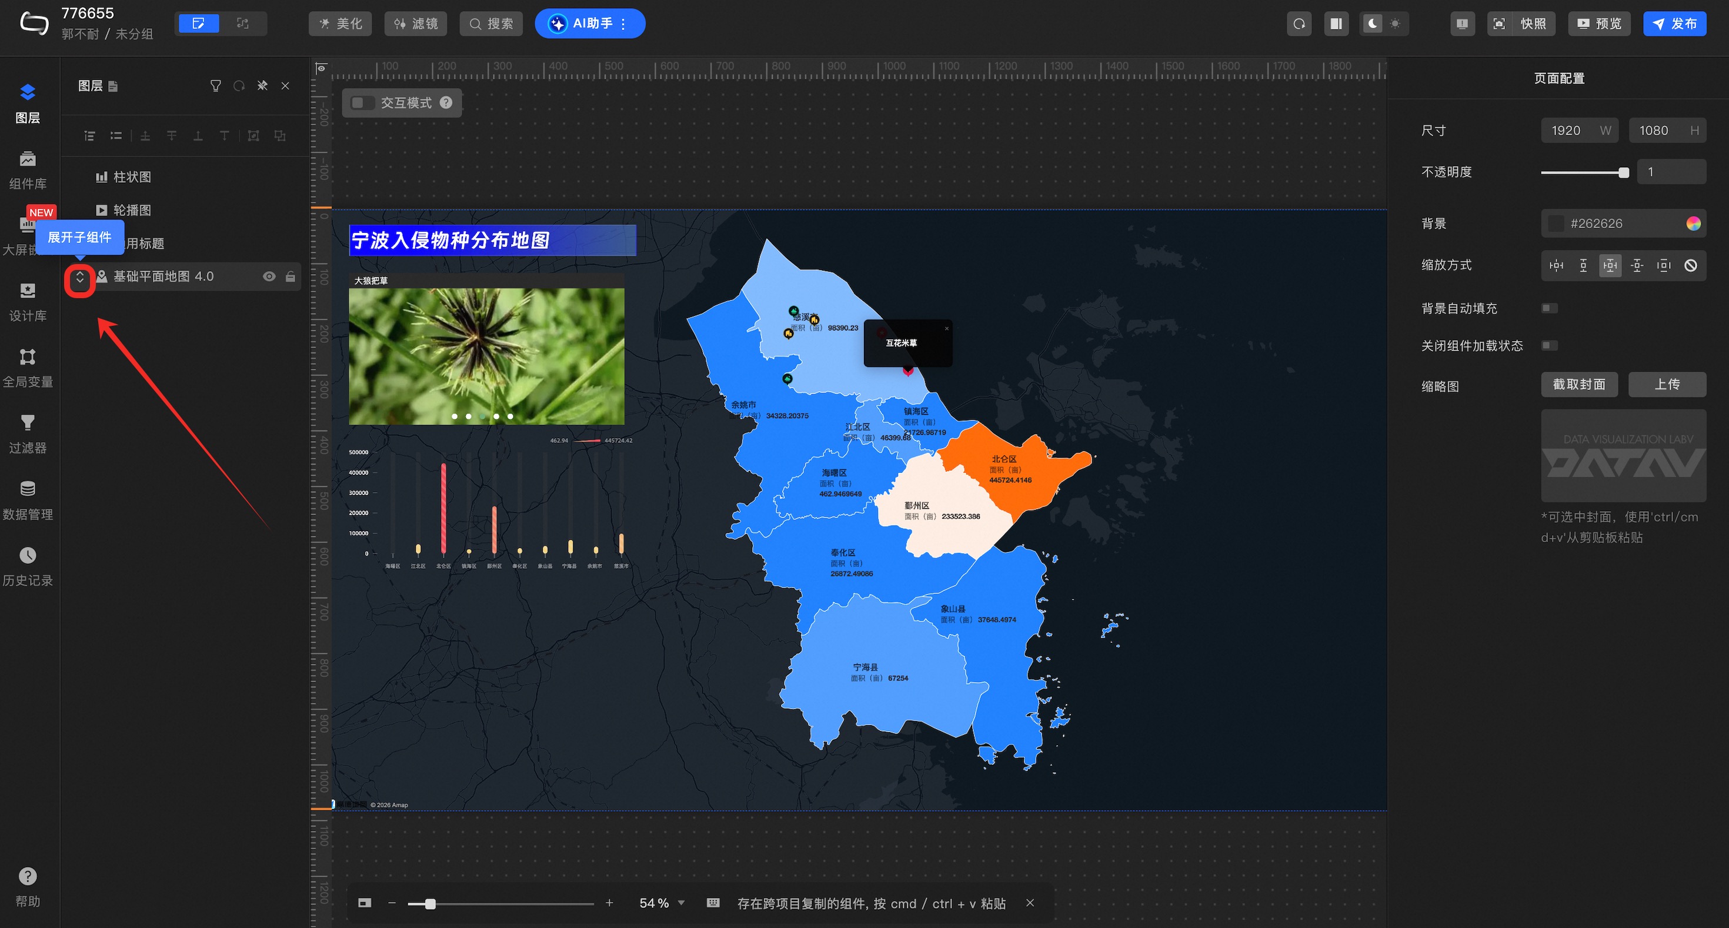The image size is (1729, 928).
Task: Click the refresh icon in top toolbar
Action: pos(1299,24)
